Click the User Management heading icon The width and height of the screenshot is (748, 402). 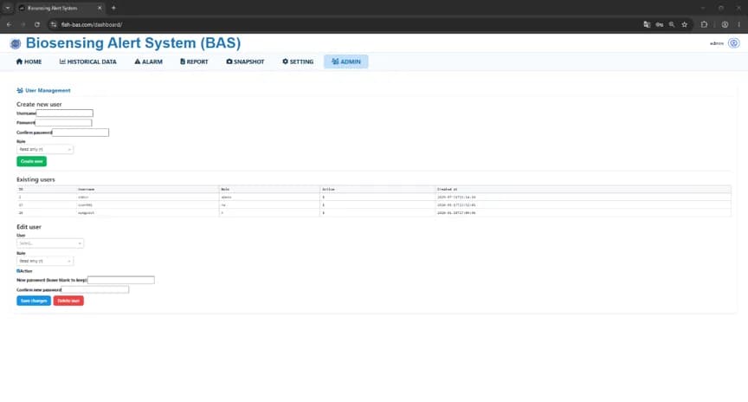point(20,90)
